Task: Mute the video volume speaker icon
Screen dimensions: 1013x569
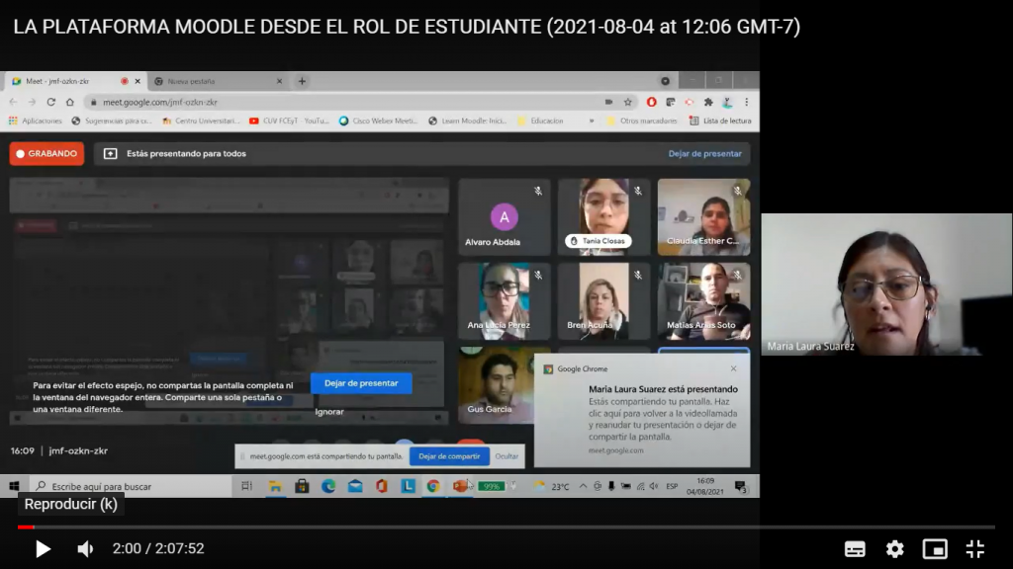Action: click(85, 549)
